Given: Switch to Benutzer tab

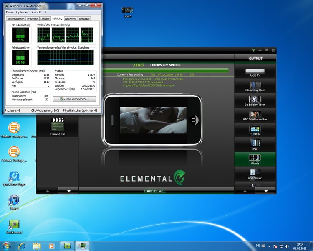Looking at the screenshot, I should click(x=84, y=19).
